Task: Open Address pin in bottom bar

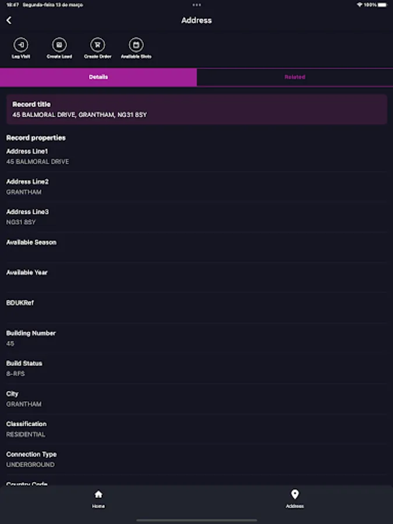Action: pos(295,498)
